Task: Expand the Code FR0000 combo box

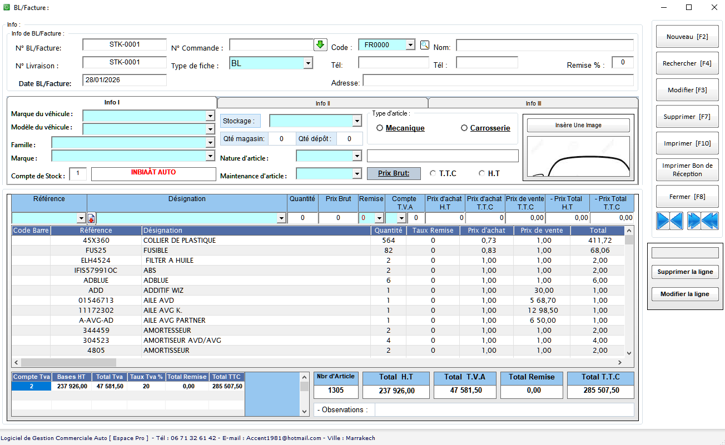Action: coord(410,45)
